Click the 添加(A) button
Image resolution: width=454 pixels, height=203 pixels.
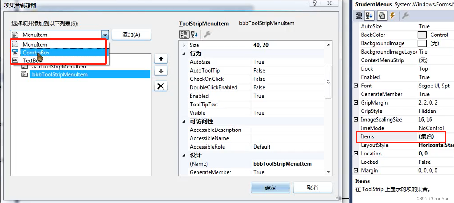131,34
